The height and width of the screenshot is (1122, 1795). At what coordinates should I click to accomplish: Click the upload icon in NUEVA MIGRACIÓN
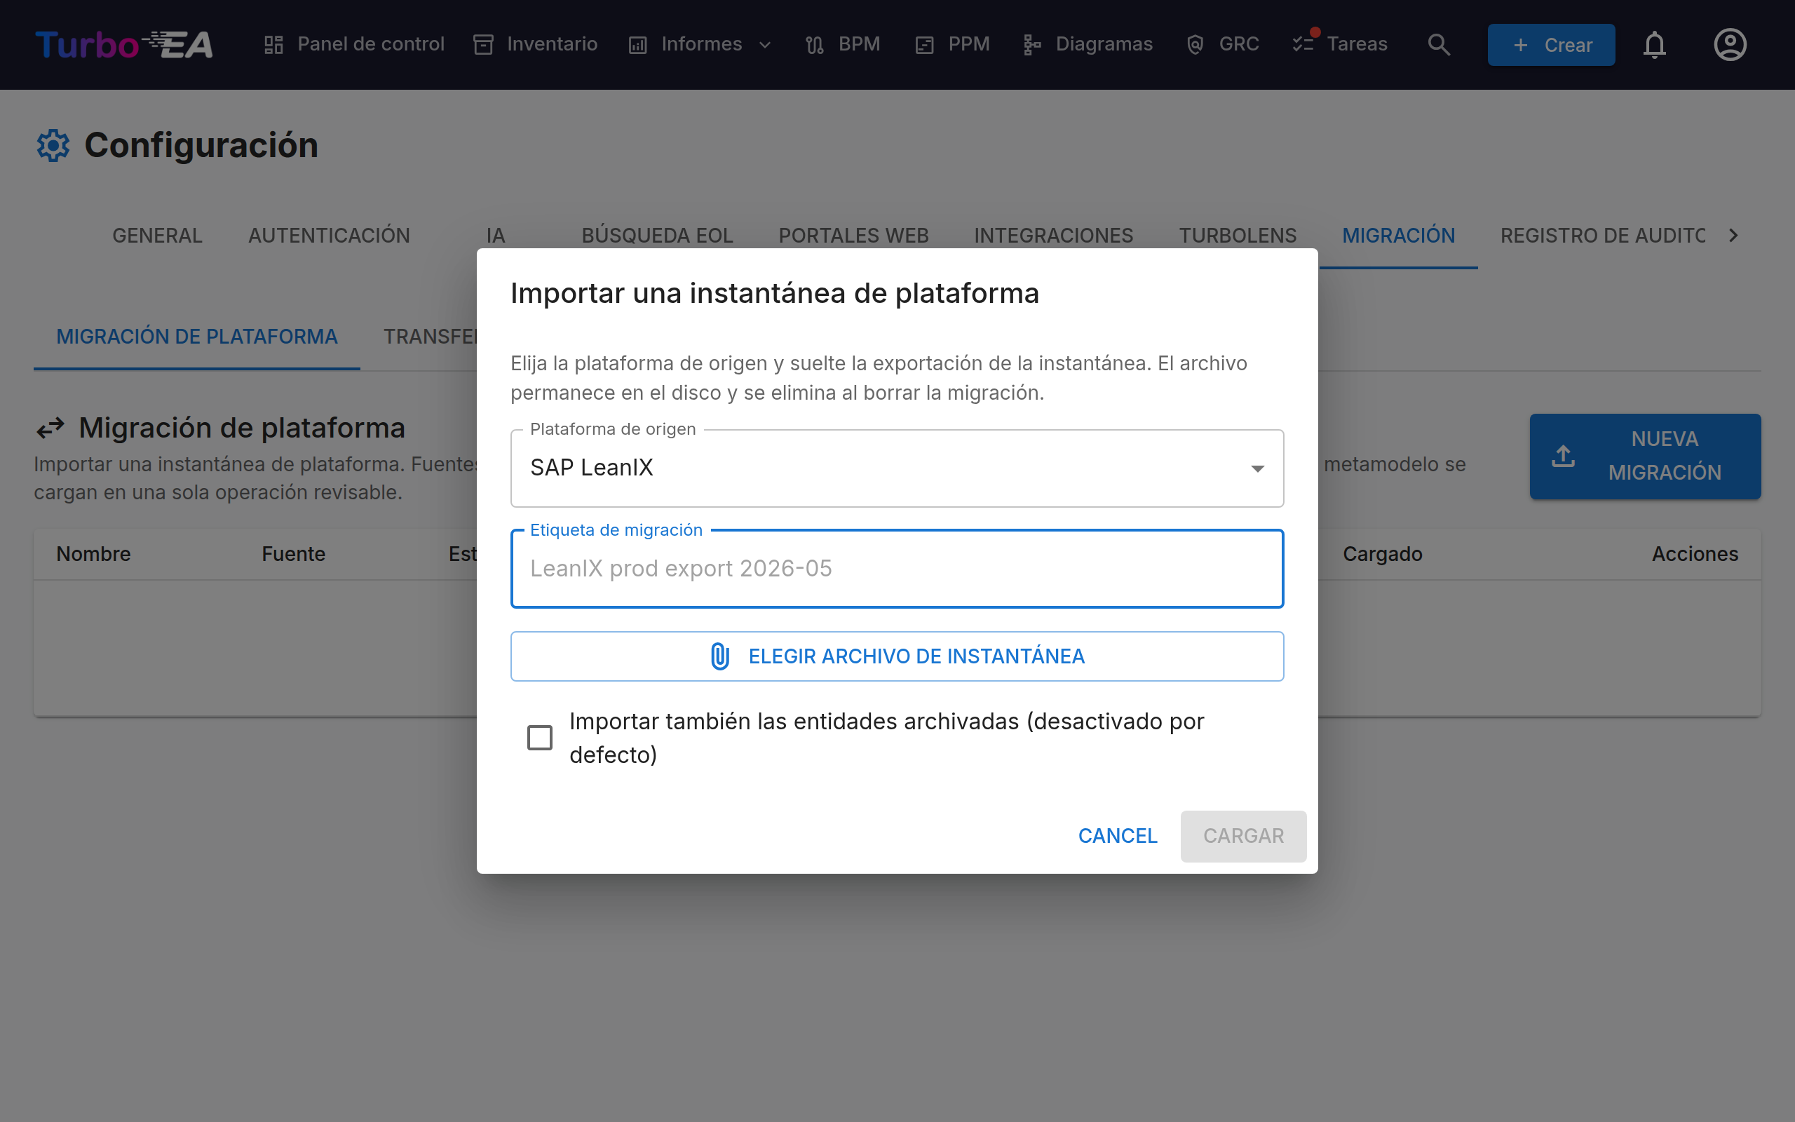coord(1563,457)
